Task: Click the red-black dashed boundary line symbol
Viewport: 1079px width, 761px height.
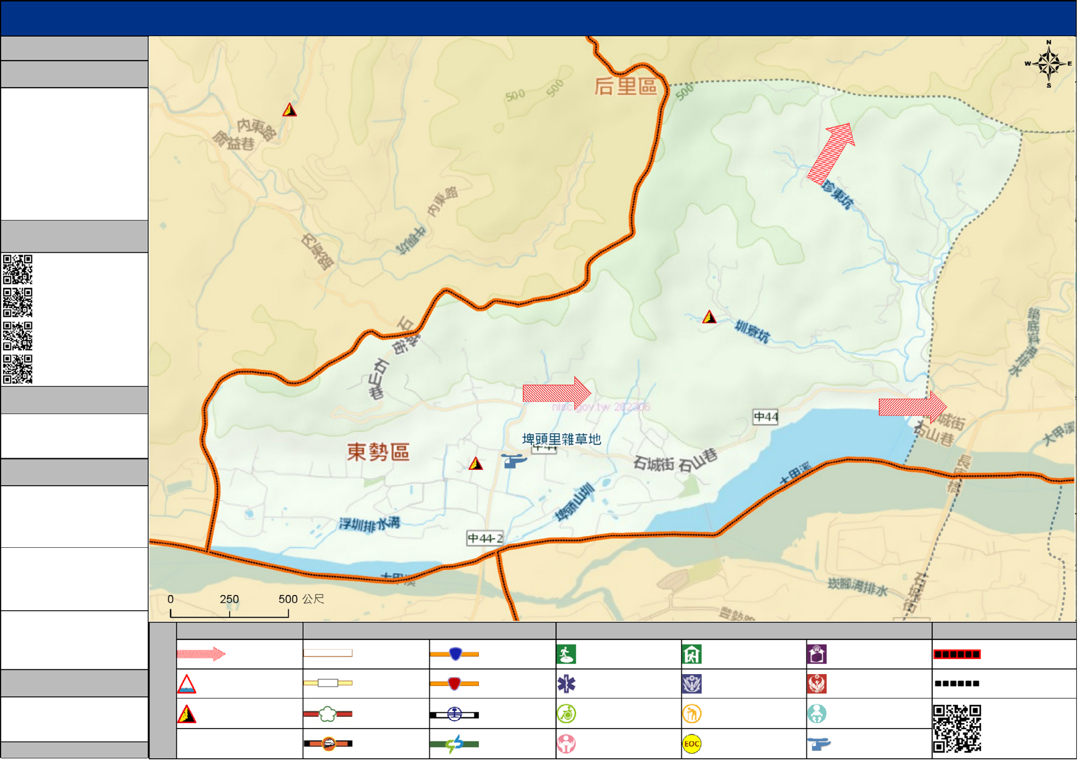Action: [957, 655]
